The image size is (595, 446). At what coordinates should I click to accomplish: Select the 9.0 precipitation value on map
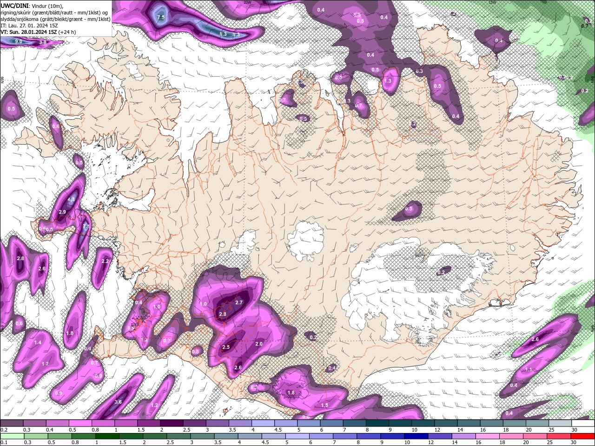[x=19, y=41]
